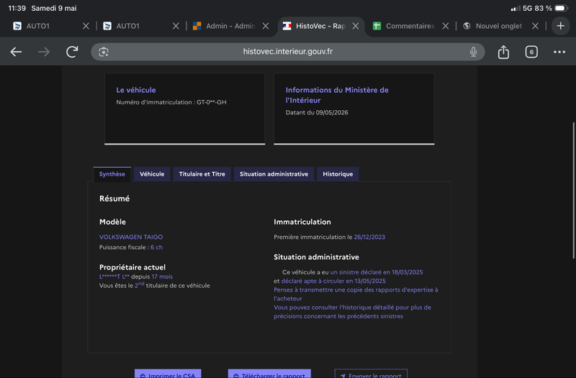Close the Commentaires tab
Viewport: 576px width, 378px height.
pos(445,26)
